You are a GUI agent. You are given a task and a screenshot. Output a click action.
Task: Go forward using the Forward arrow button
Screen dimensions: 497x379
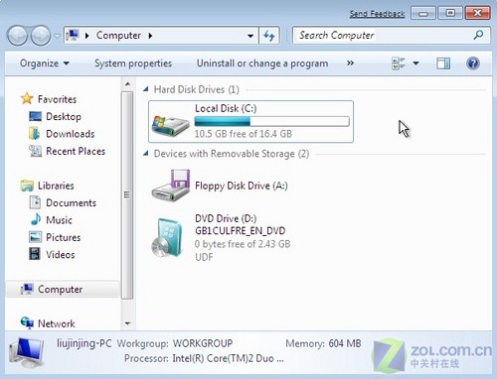41,36
